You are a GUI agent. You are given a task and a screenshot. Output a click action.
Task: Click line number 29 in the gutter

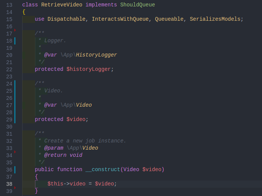9,119
